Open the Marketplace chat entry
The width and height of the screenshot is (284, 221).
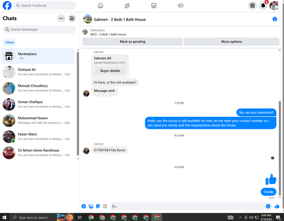coord(37,56)
